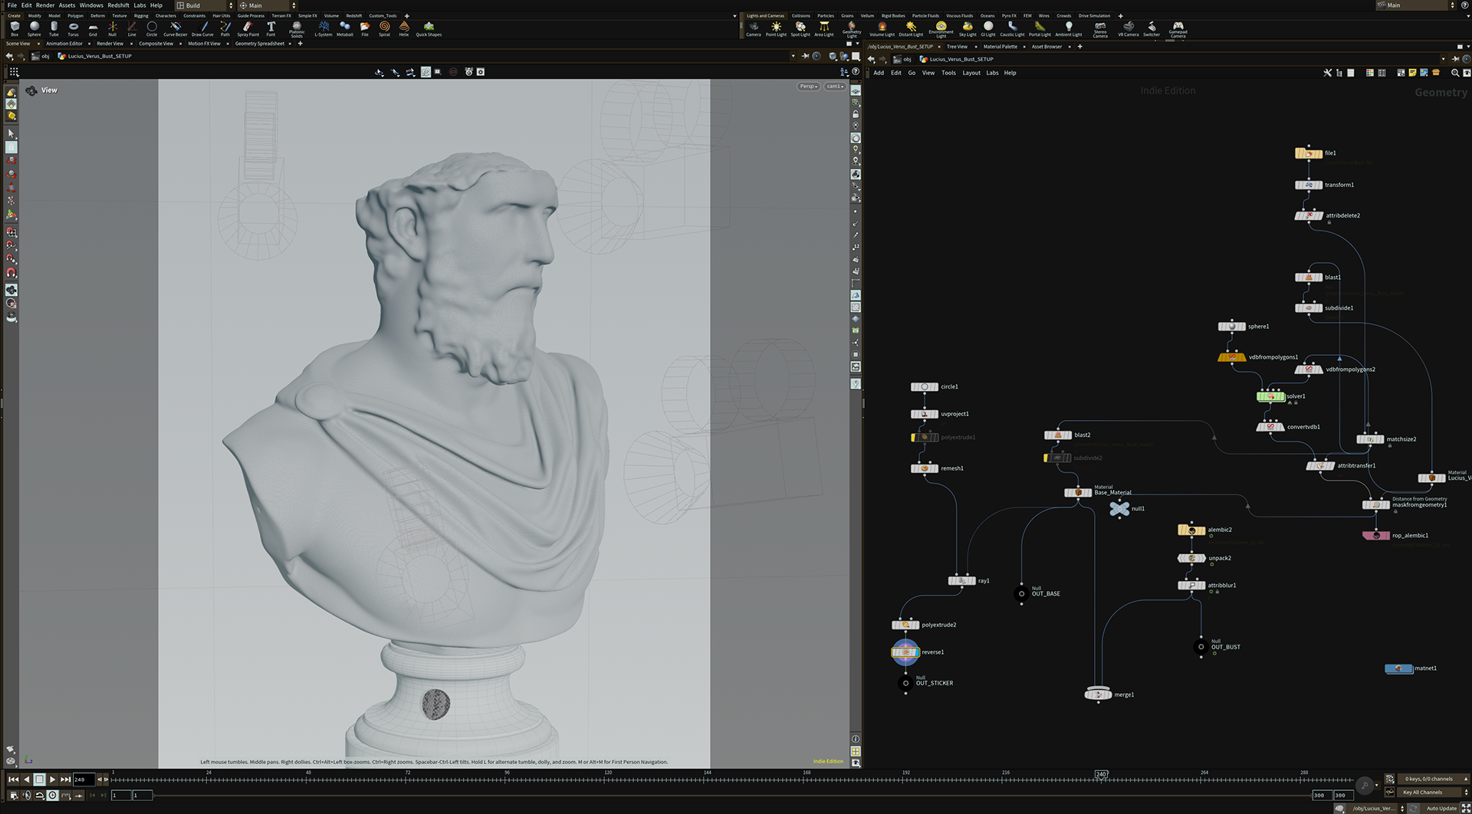
Task: Select the Metaball shelf tool
Action: 345,28
